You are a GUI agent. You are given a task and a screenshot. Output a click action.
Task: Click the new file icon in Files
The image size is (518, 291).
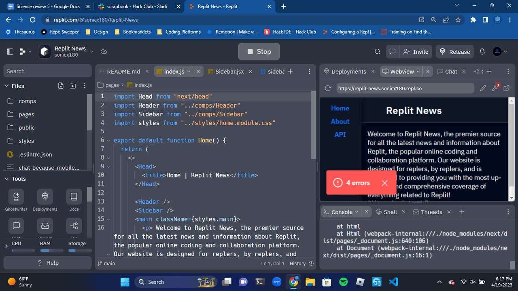pos(61,86)
